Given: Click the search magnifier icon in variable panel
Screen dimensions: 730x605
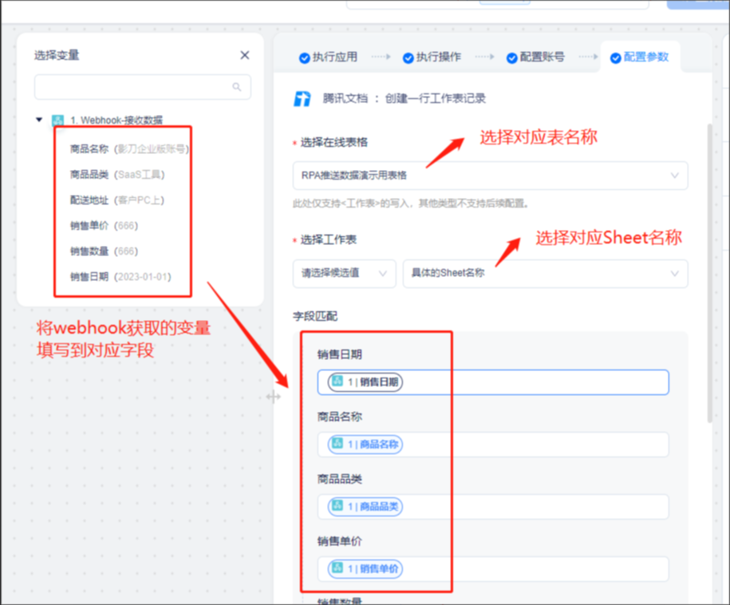Looking at the screenshot, I should [x=236, y=87].
